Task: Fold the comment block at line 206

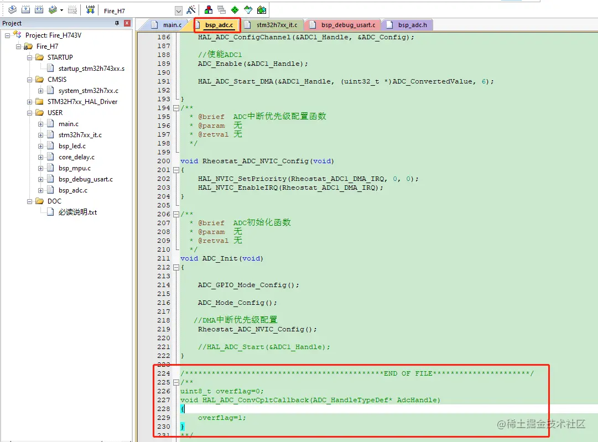Action: point(176,214)
